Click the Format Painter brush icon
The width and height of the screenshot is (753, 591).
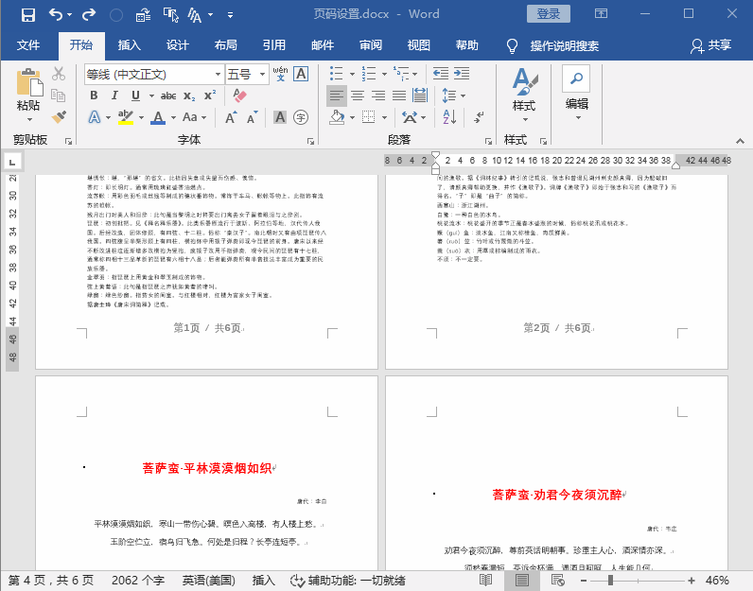(x=59, y=116)
